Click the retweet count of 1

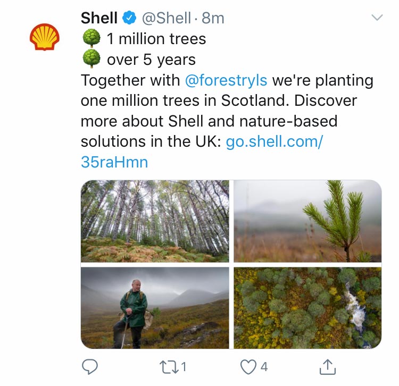[x=183, y=366]
